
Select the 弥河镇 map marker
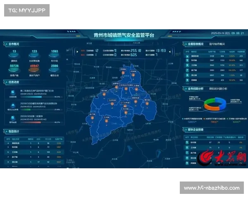coord(126,113)
